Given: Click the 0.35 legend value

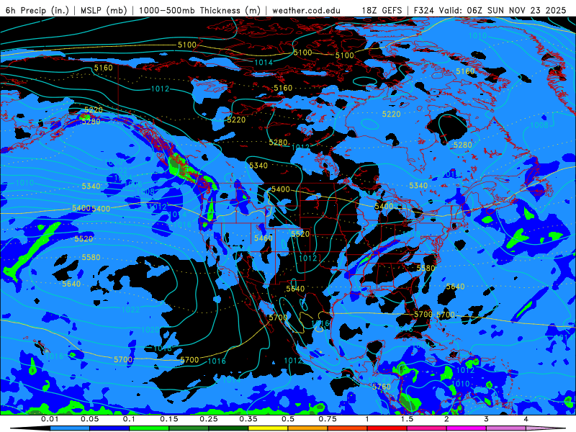Looking at the screenshot, I should (248, 419).
